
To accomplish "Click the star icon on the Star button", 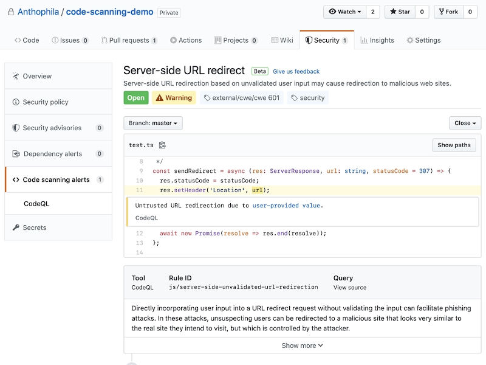I will point(393,12).
